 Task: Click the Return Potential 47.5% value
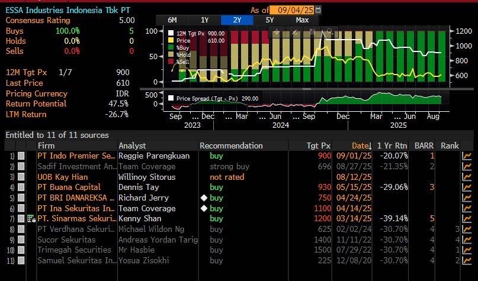[x=118, y=104]
